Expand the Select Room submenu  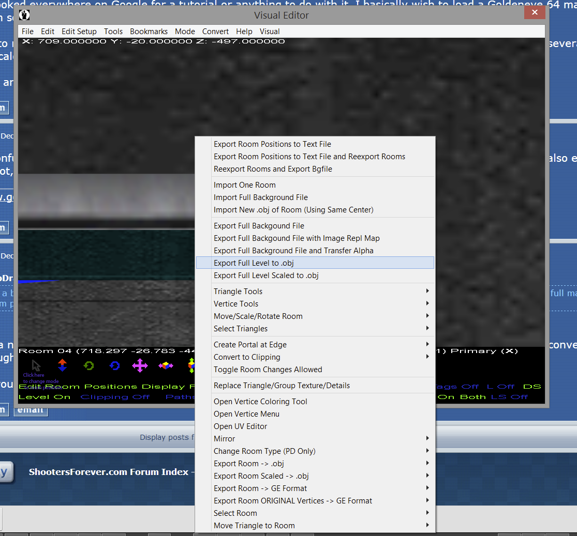click(315, 514)
